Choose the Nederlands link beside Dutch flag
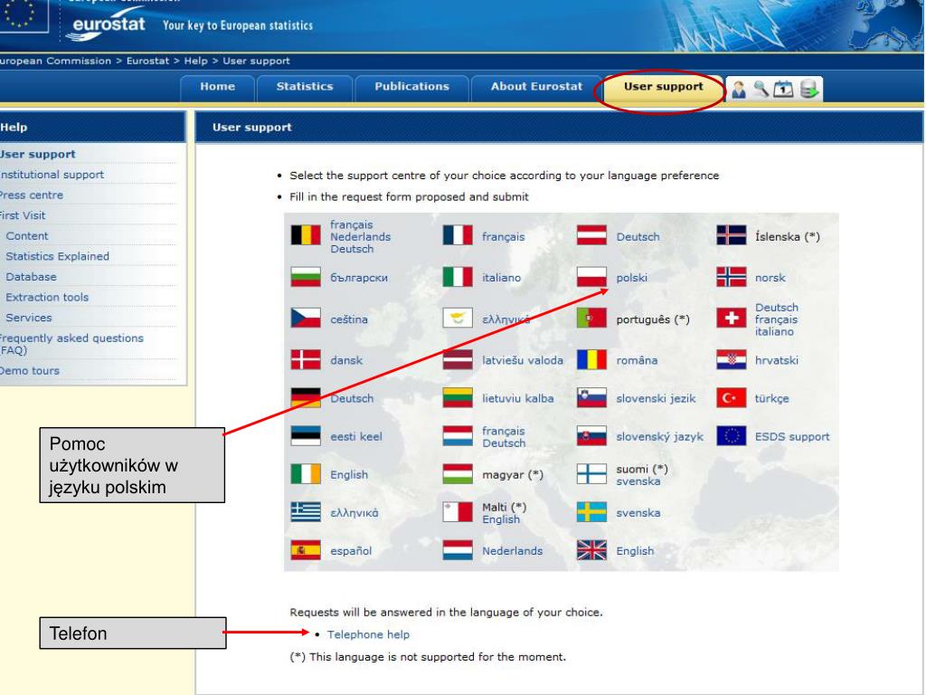 (512, 551)
